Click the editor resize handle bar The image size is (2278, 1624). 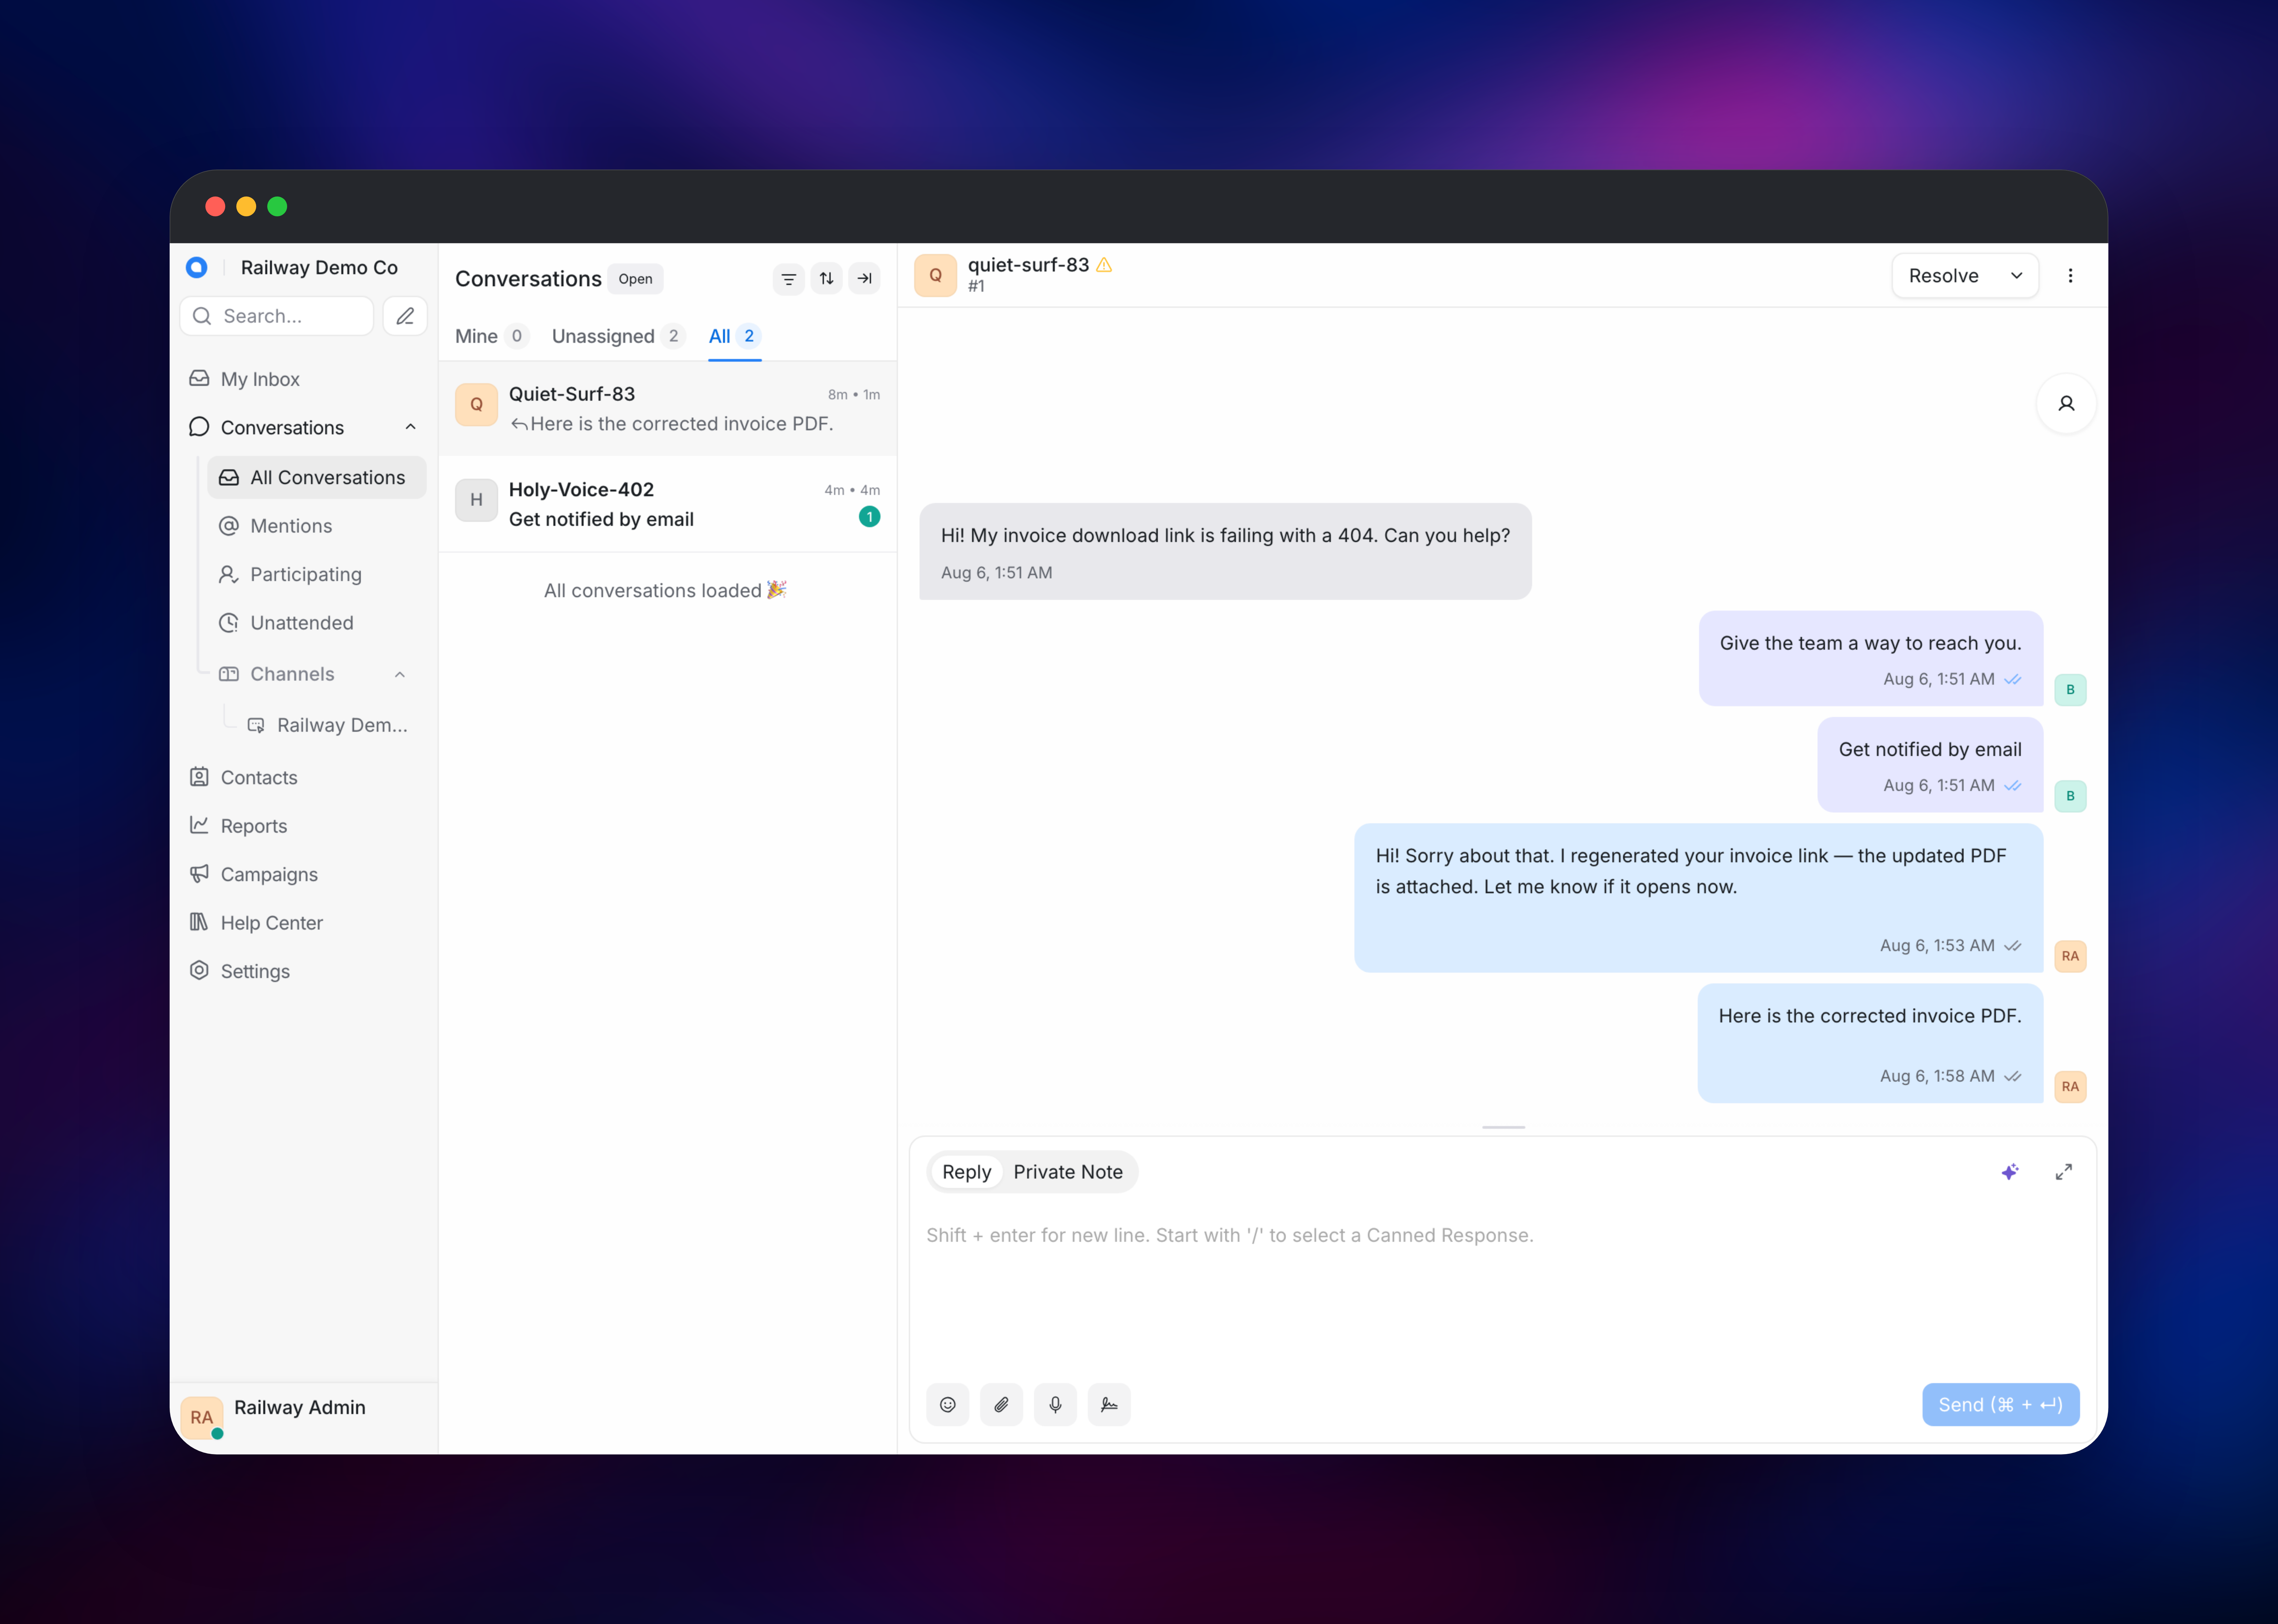[x=1504, y=1127]
